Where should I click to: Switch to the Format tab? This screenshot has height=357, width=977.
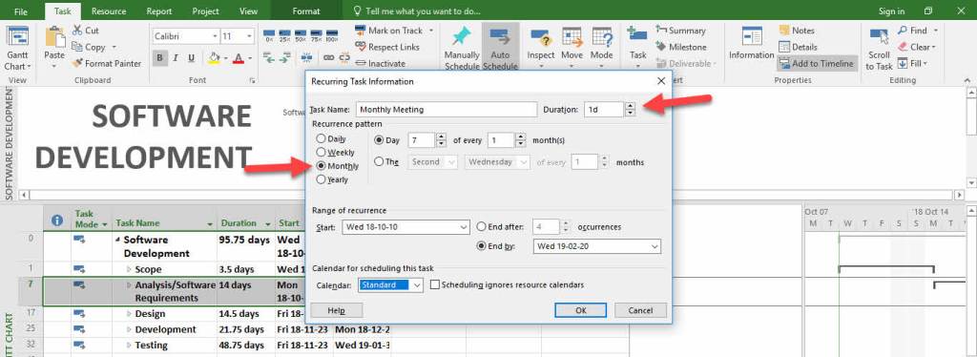pyautogui.click(x=306, y=11)
